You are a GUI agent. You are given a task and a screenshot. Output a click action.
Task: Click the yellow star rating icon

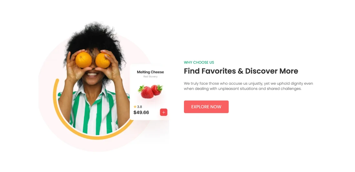(135, 107)
